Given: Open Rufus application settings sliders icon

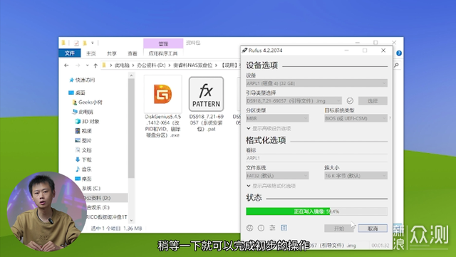Looking at the screenshot, I should coord(272,228).
